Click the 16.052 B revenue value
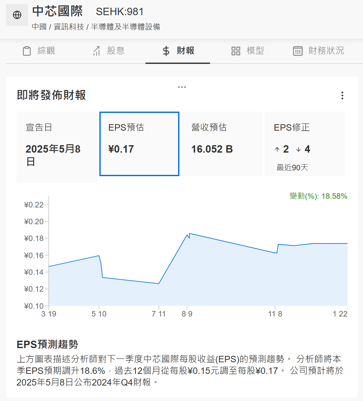The height and width of the screenshot is (401, 363). (212, 149)
